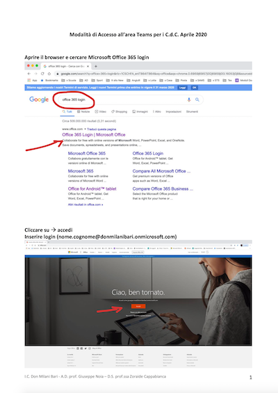Viewport: 278px width, 393px height.
Task: Click the Google logo
Action: (x=39, y=99)
